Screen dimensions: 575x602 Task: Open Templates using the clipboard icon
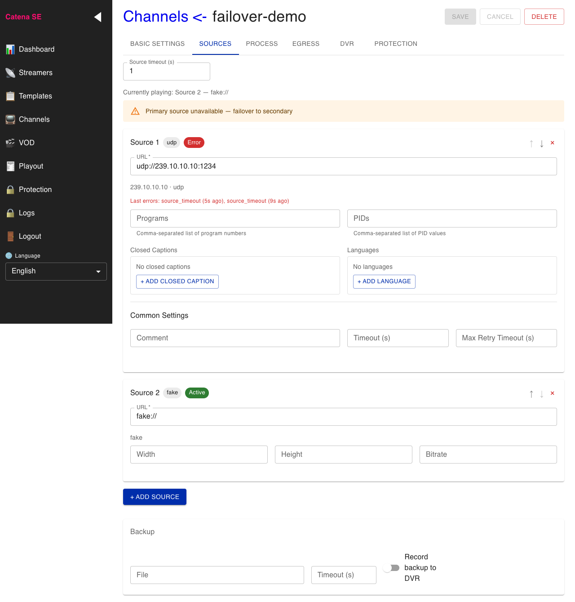click(x=10, y=96)
